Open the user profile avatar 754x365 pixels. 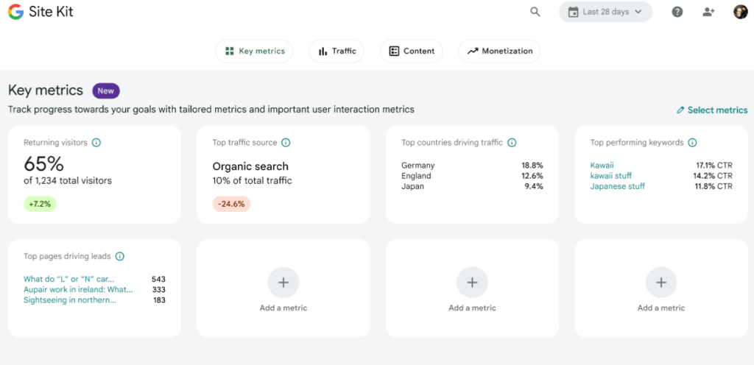[740, 12]
